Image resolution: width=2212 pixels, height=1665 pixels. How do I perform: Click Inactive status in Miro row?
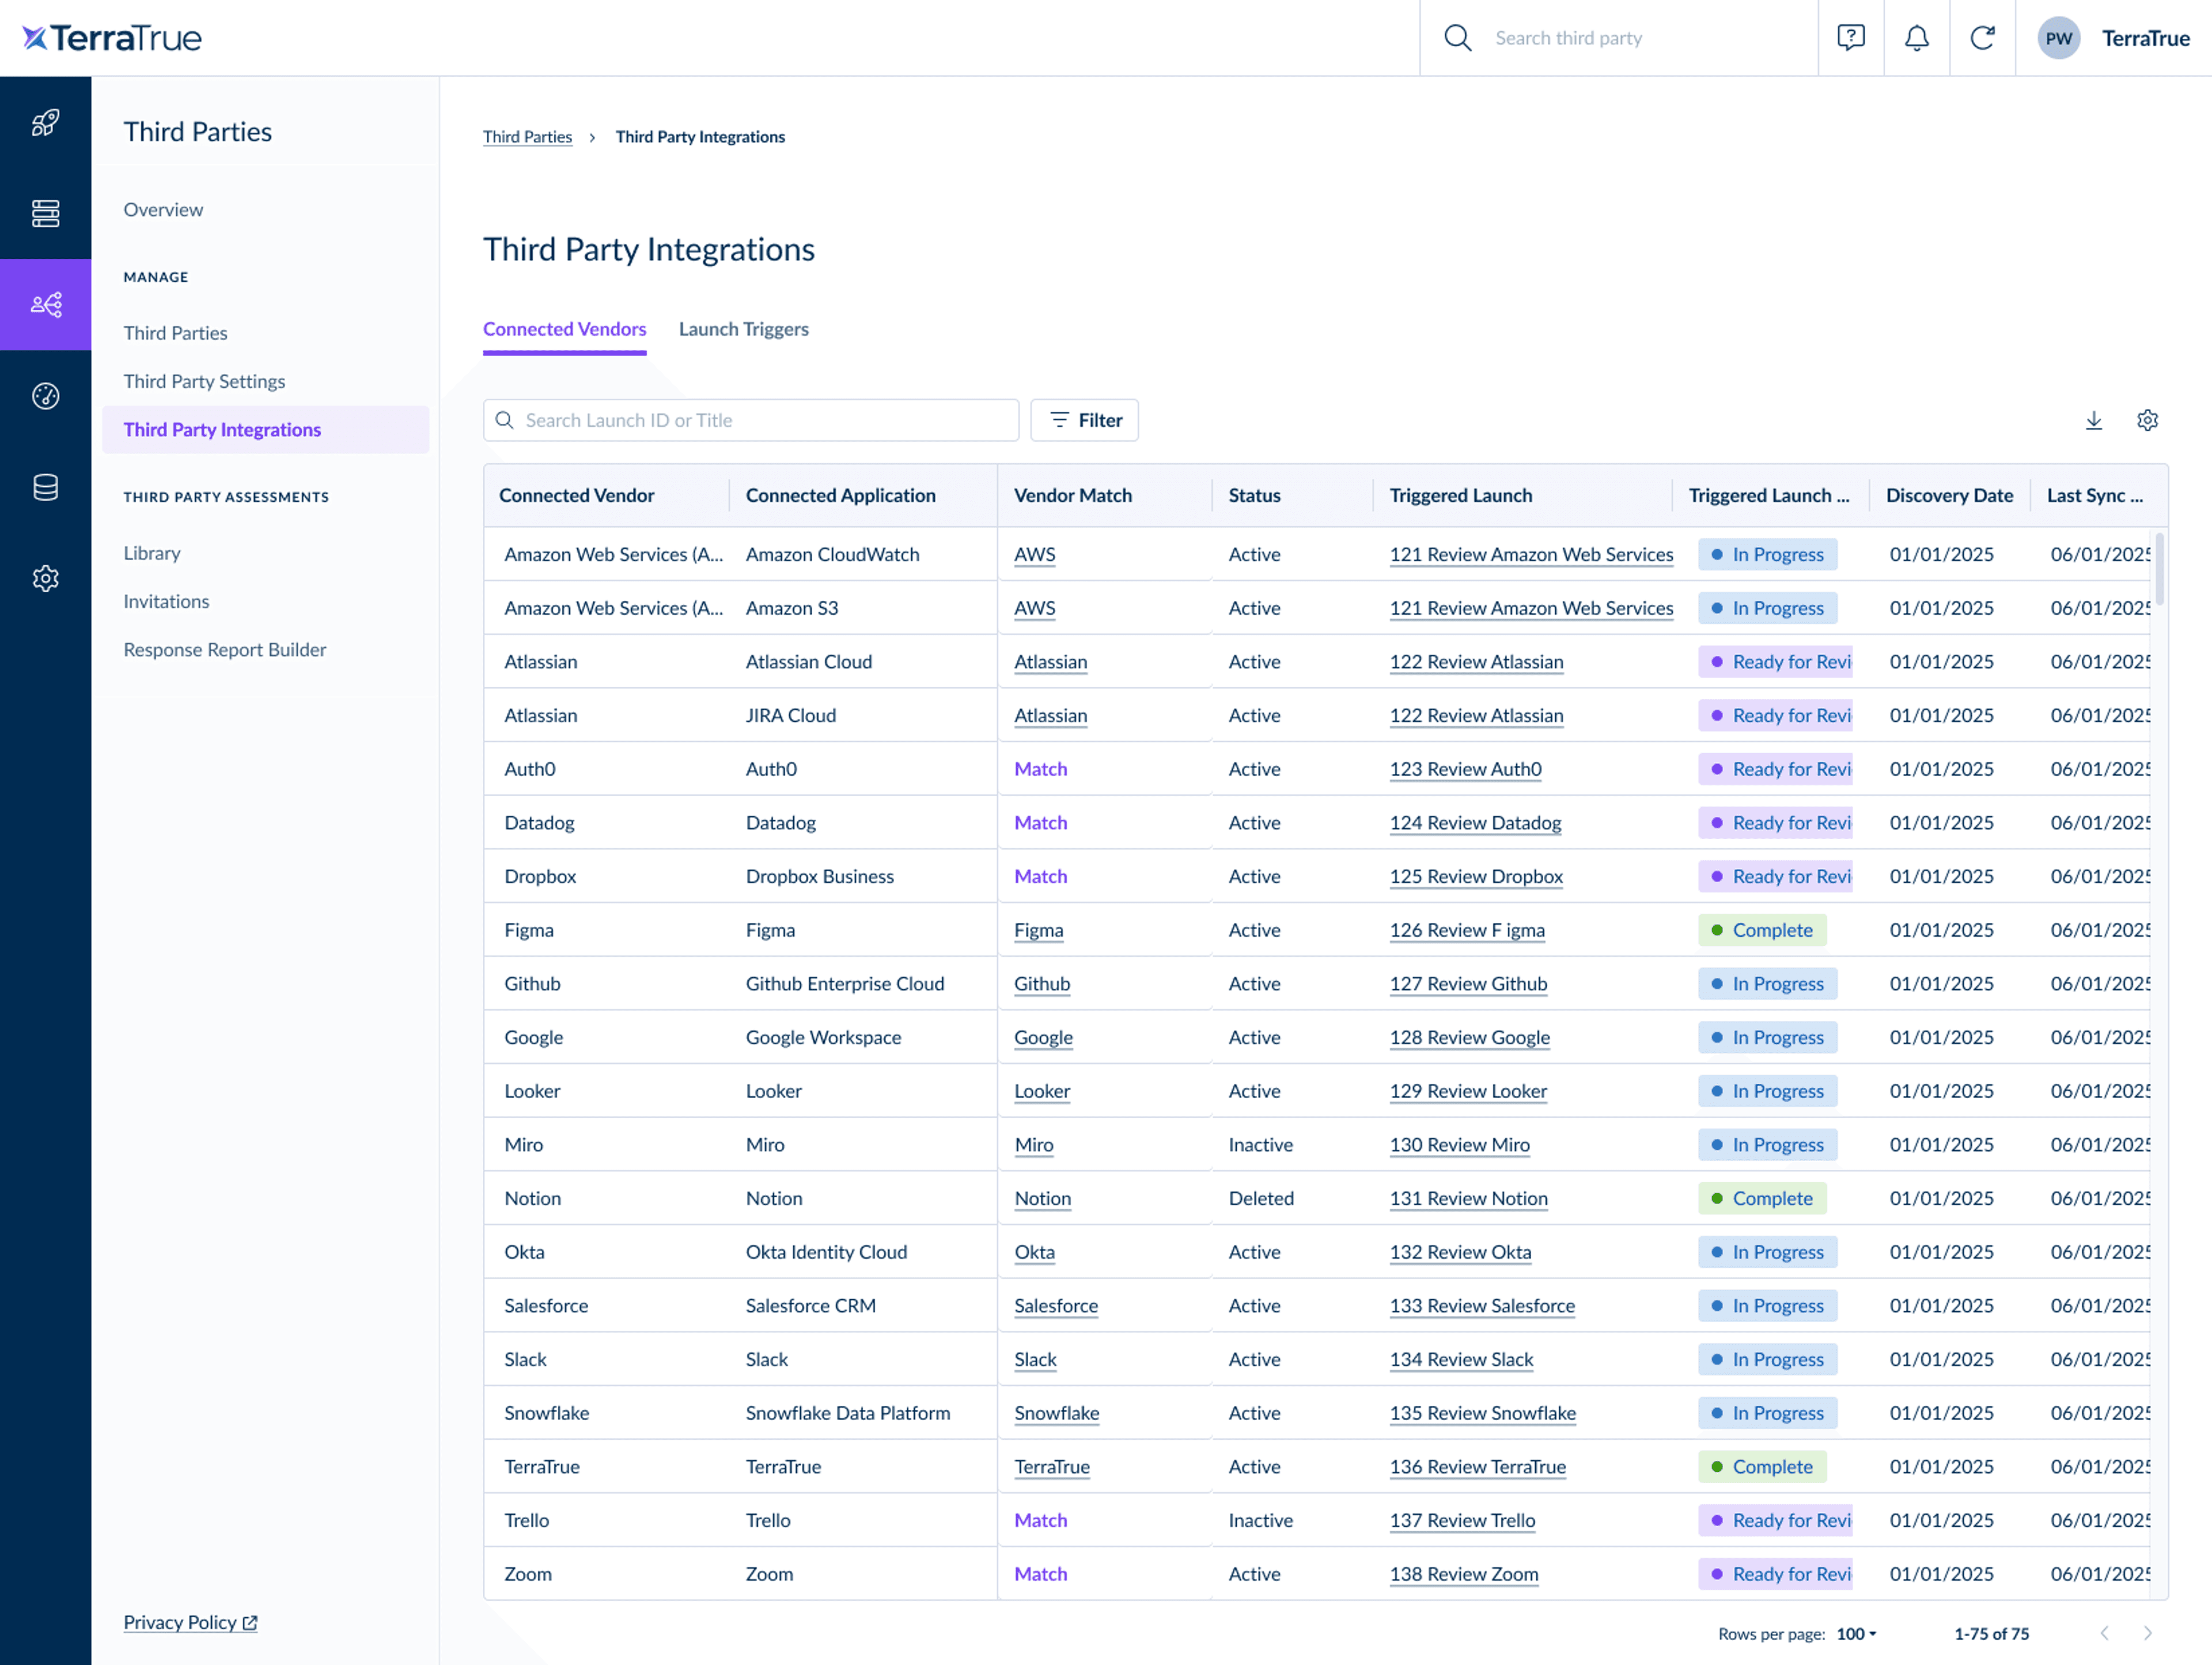coord(1260,1144)
